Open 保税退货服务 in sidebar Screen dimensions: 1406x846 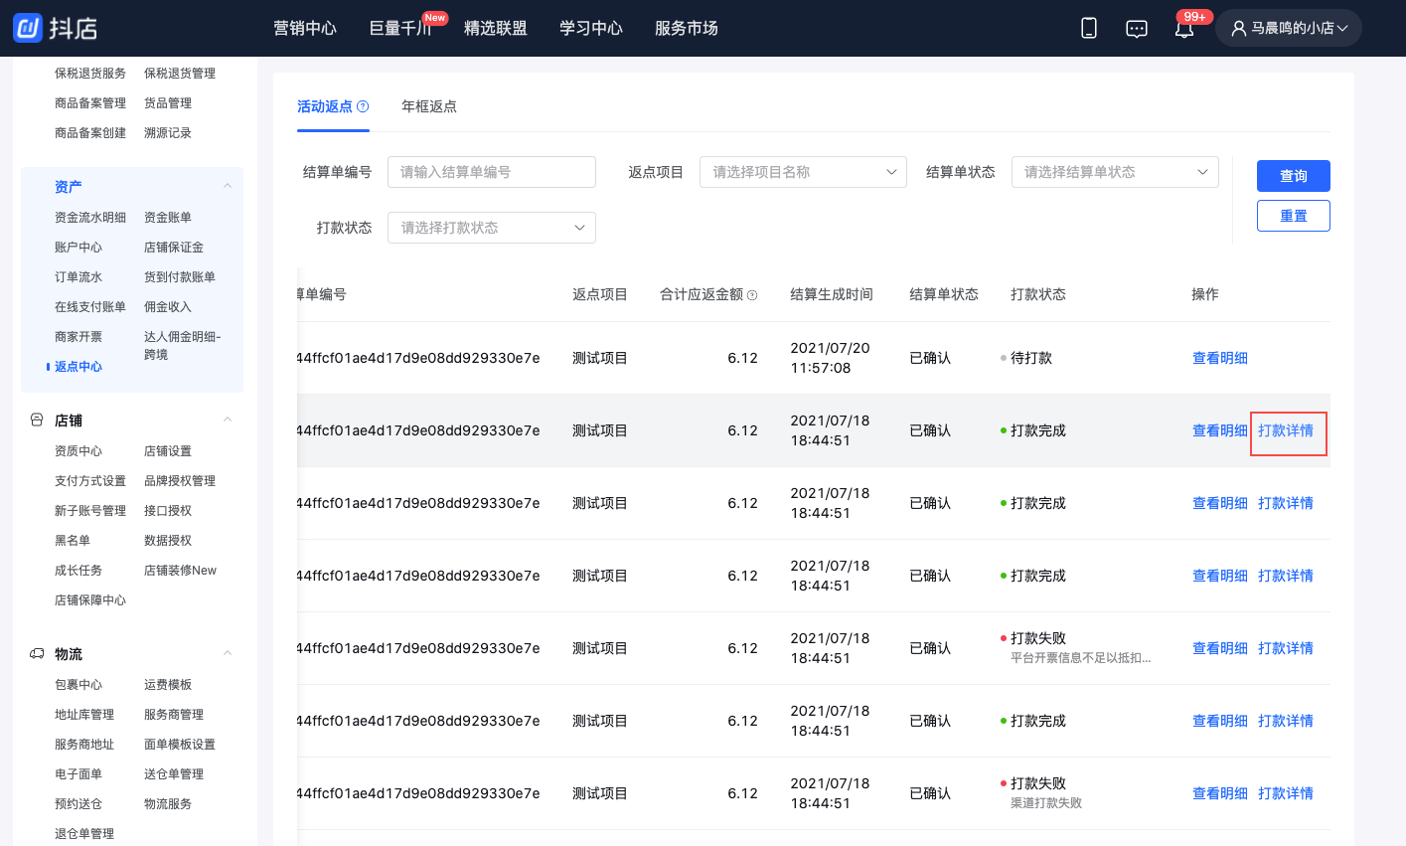(x=90, y=74)
